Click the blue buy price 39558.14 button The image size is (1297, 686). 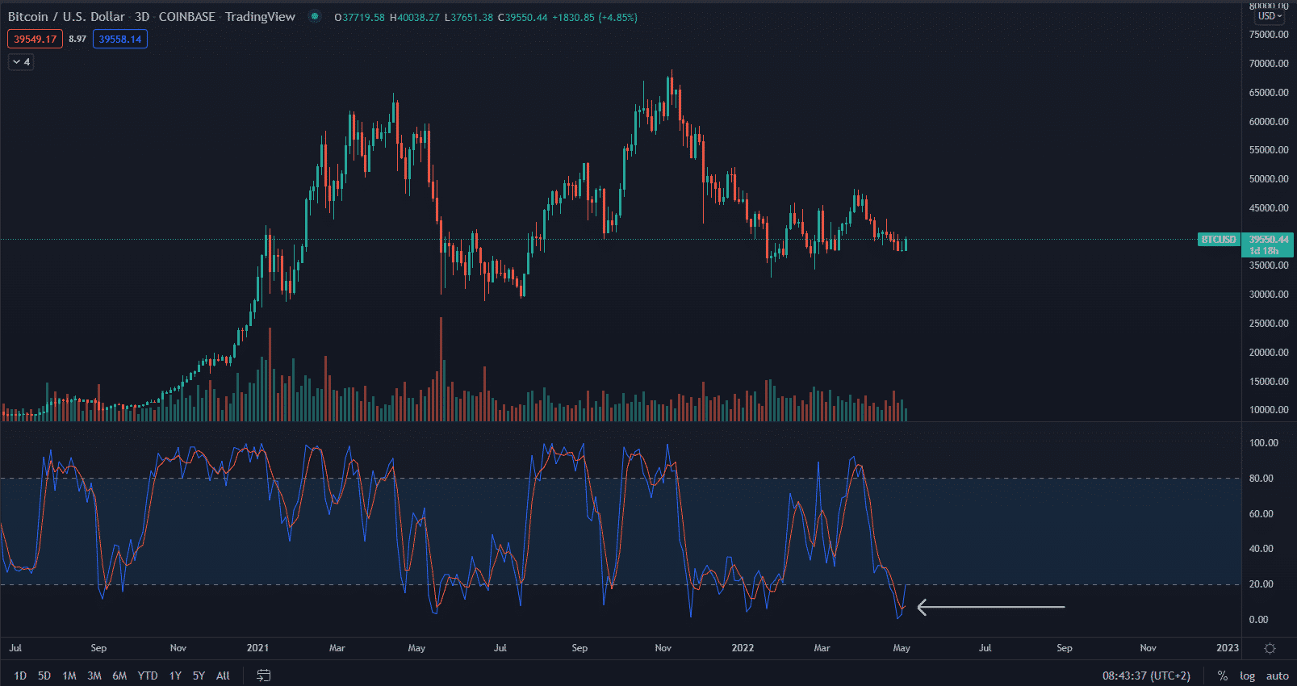[x=119, y=39]
